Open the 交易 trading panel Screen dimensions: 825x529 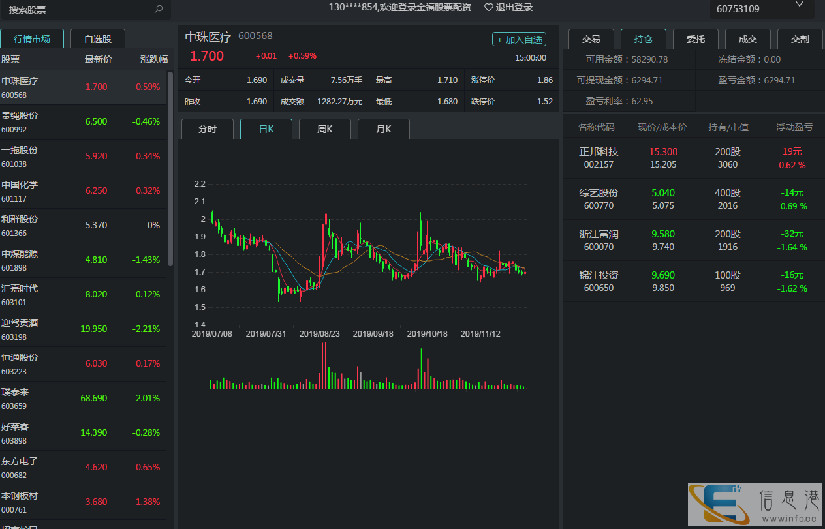591,38
